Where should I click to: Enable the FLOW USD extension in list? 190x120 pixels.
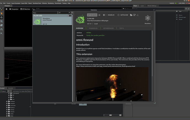(69, 15)
